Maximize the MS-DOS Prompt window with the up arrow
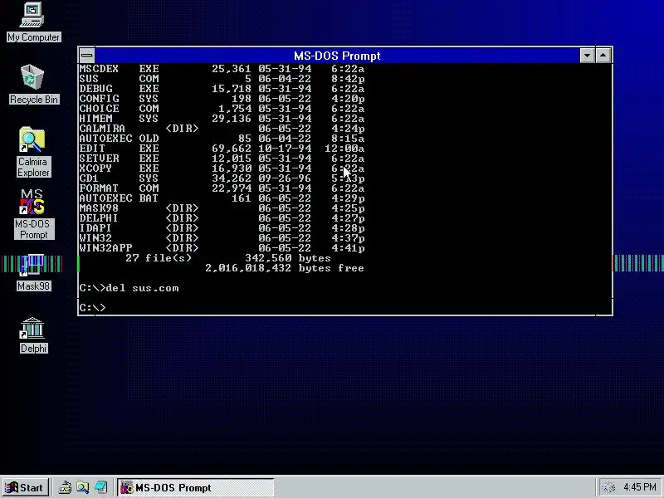Image resolution: width=664 pixels, height=498 pixels. click(603, 56)
